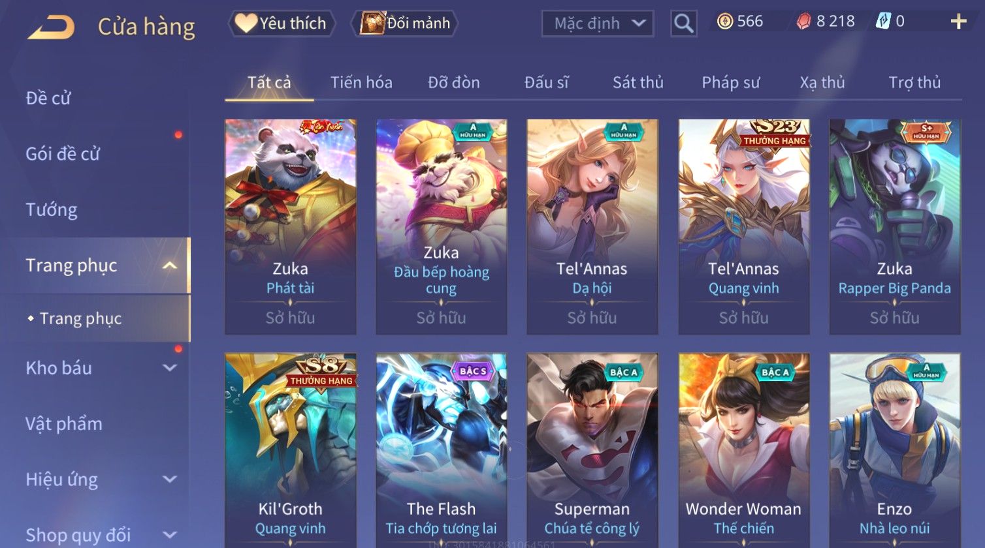The image size is (985, 548).
Task: Open Yêu thích heart favorites
Action: click(x=281, y=23)
